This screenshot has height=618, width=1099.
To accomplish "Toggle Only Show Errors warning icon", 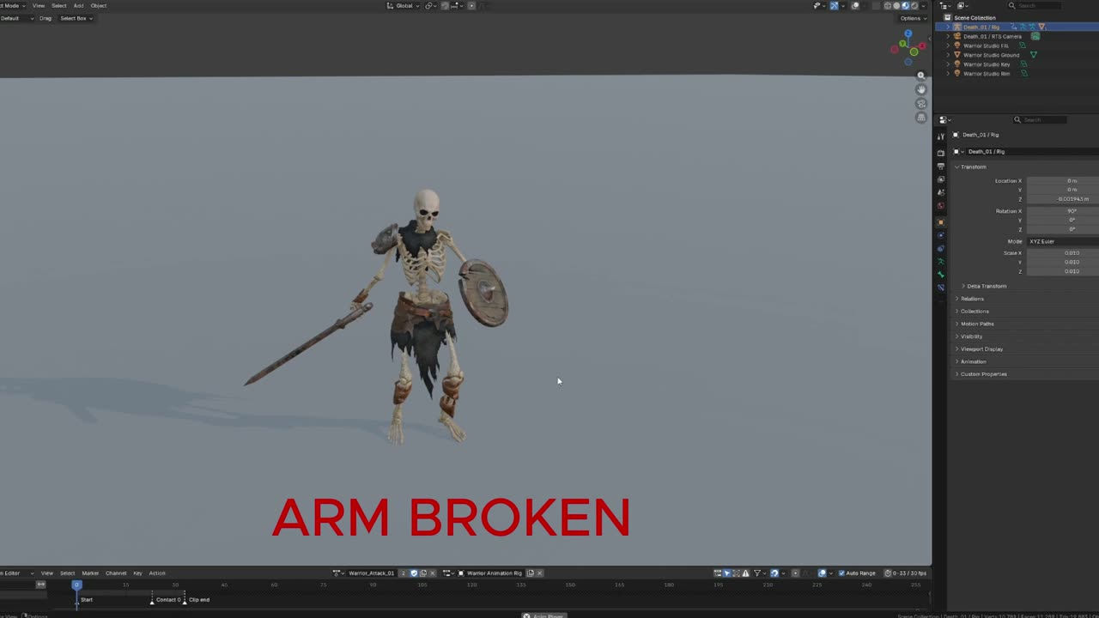I will pyautogui.click(x=744, y=573).
